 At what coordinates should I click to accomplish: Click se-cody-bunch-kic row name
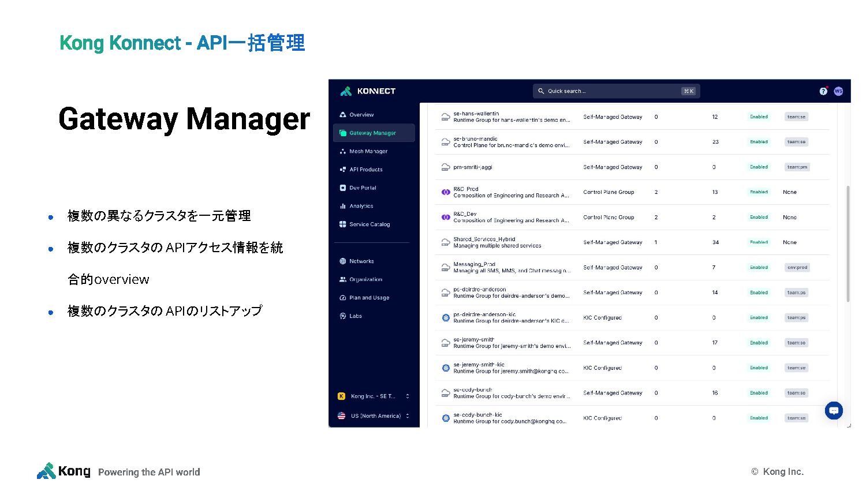click(x=477, y=415)
